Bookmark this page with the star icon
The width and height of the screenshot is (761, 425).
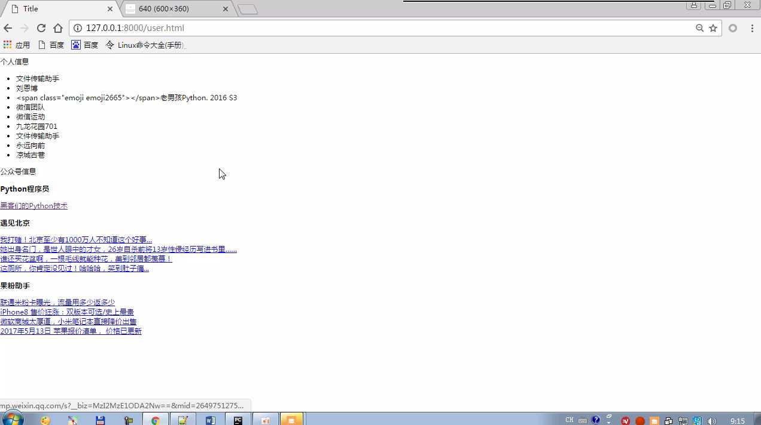click(713, 28)
